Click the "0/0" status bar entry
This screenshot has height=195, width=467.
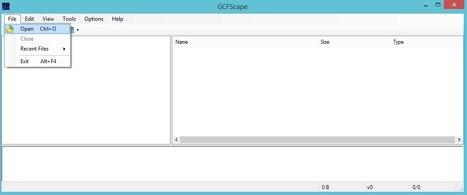tap(433, 187)
